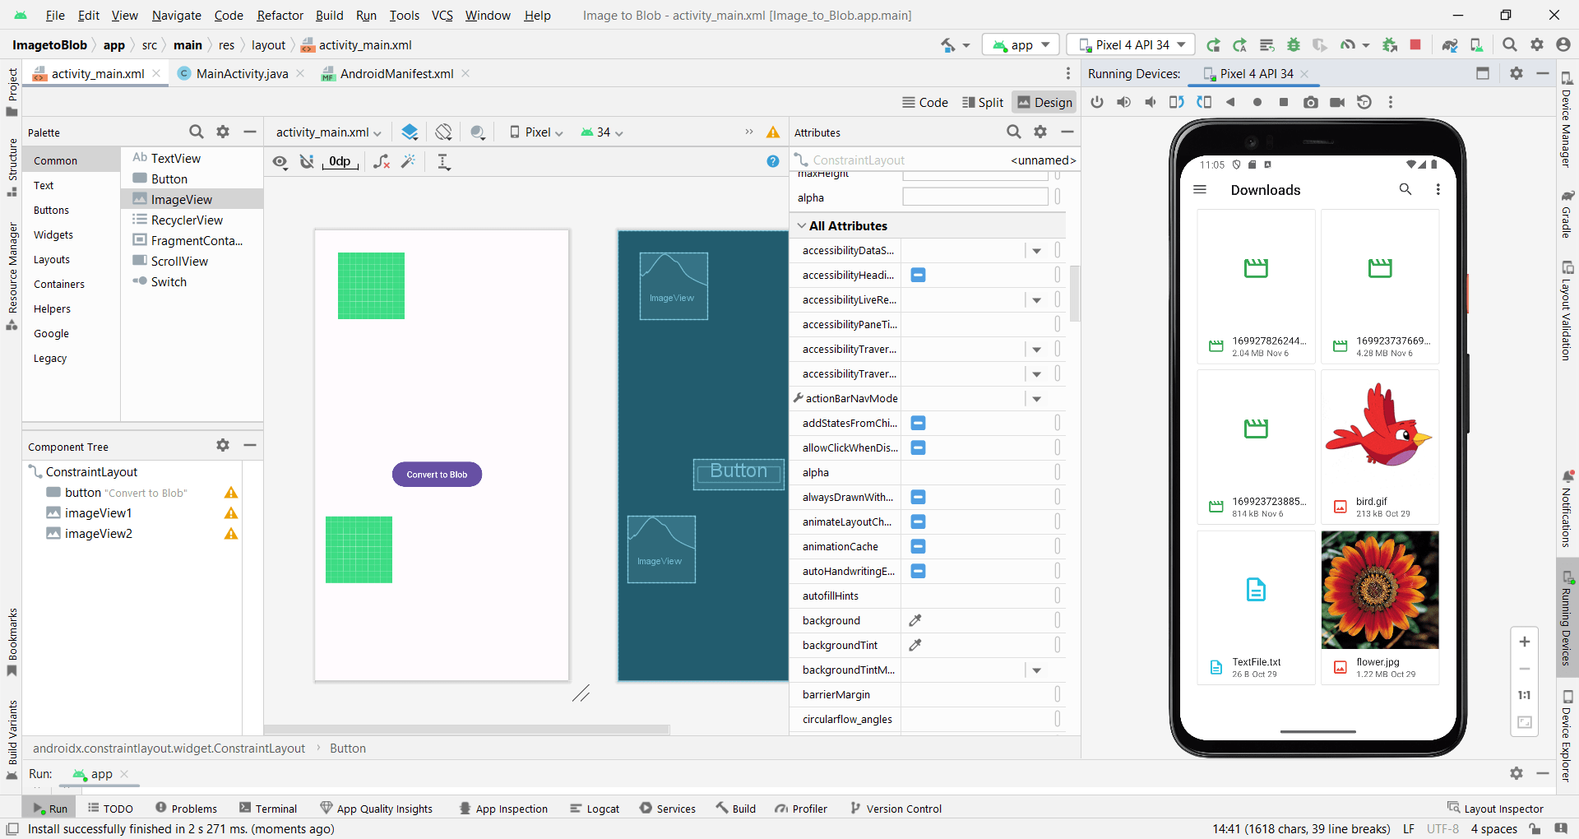
Task: Click the Stop app red square icon
Action: [x=1415, y=45]
